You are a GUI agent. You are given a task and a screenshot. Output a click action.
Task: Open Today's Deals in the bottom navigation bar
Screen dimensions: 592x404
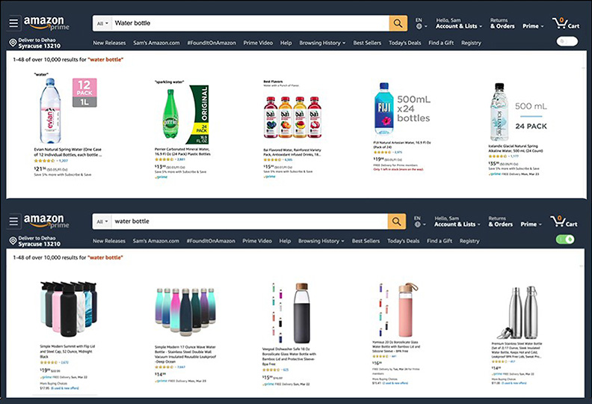403,241
